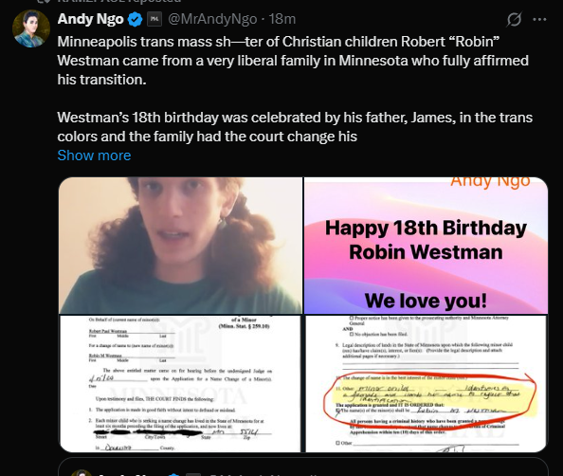This screenshot has width=563, height=476.
Task: Open Andy Ngo's profile avatar
Action: (x=31, y=28)
